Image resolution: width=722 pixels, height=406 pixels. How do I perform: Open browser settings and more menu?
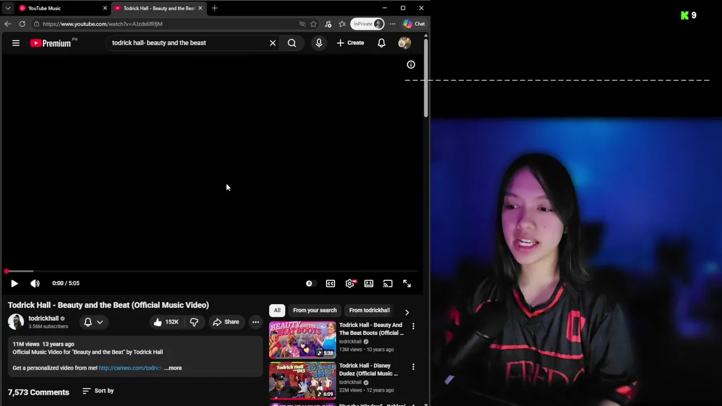(x=393, y=24)
